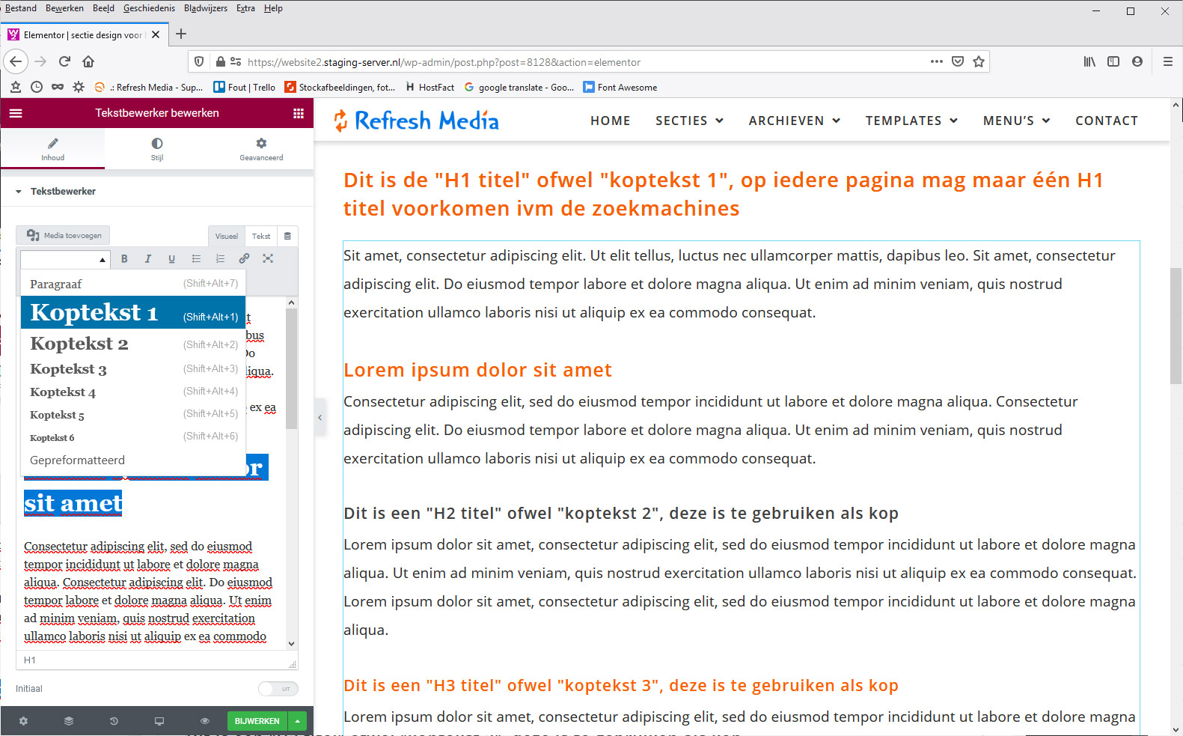This screenshot has height=736, width=1183.
Task: Open the widgets grid panel
Action: click(299, 113)
